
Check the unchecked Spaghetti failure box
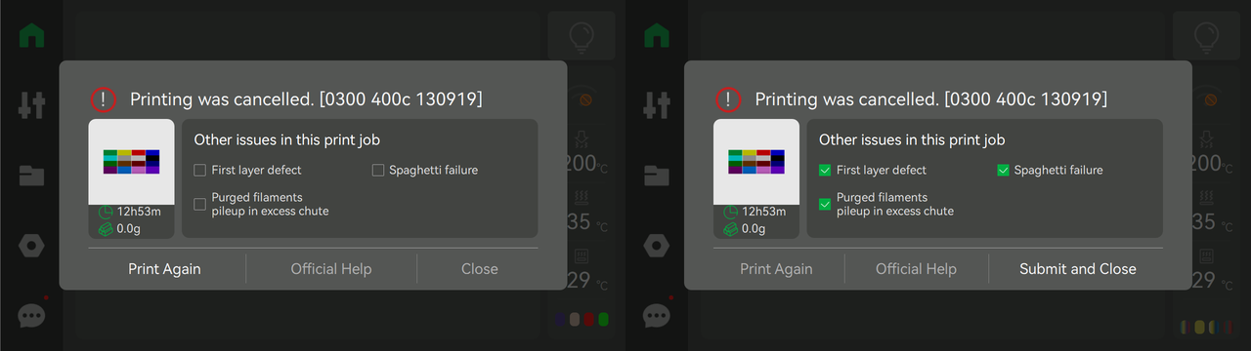point(378,170)
